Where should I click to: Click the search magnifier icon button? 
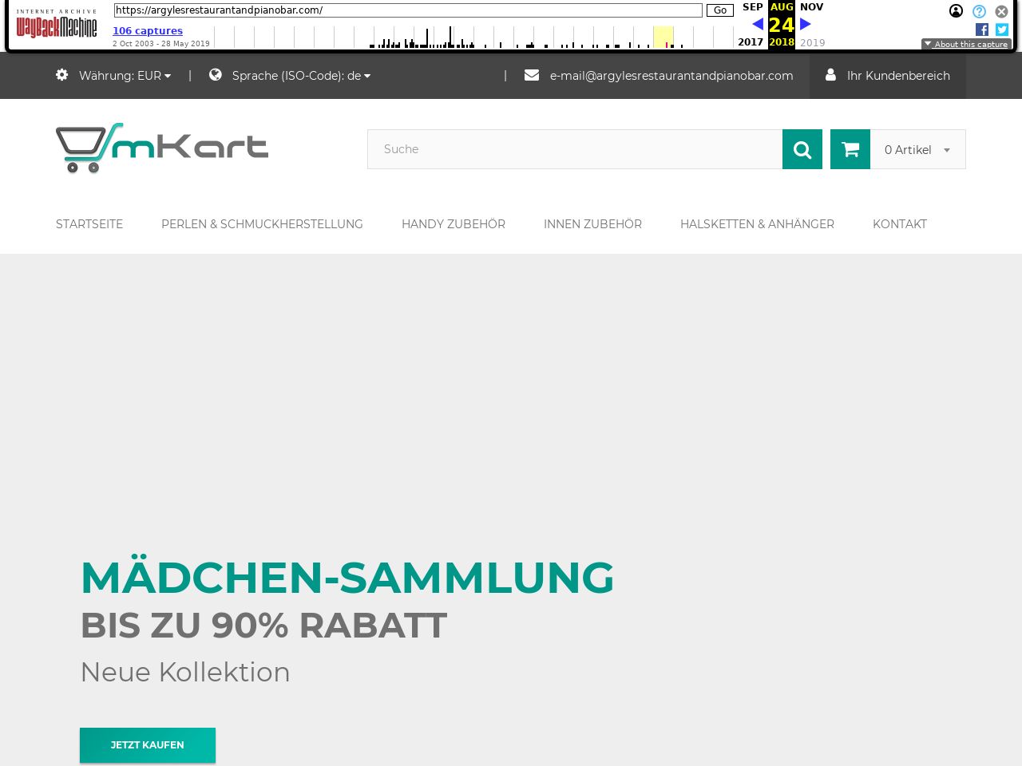click(802, 149)
